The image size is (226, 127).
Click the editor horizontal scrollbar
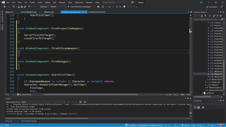[91, 95]
